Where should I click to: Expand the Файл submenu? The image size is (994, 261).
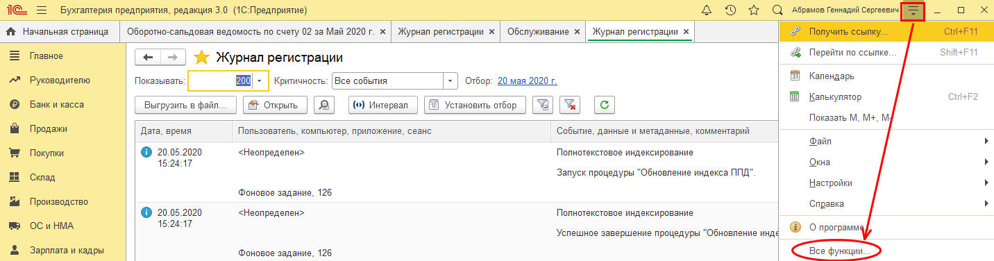point(886,141)
